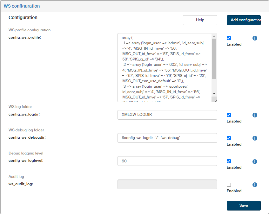Click scroll-up arrow in profile textarea
Image resolution: width=269 pixels, height=214 pixels.
pyautogui.click(x=214, y=36)
